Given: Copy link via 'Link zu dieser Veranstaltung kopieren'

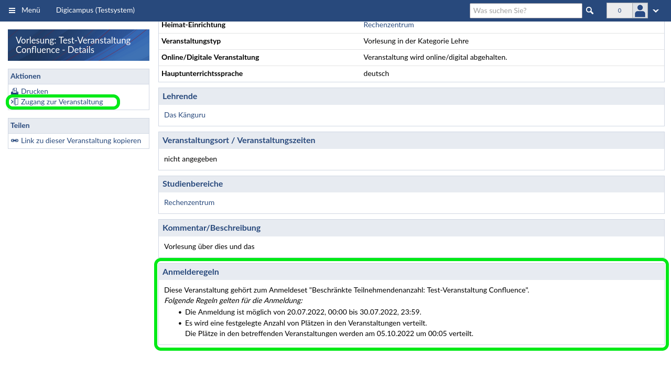Looking at the screenshot, I should tap(81, 141).
